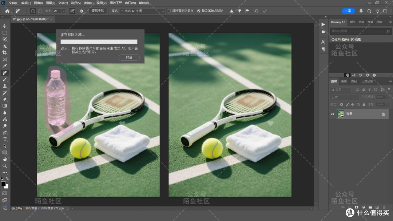Open the Renamy help question mark
Viewport: 393px width, 221px height.
coord(374,75)
